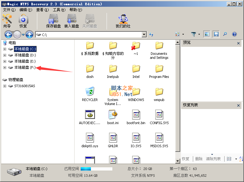Click 保存磁盘 save disk icon
Screen dimensions: 244x182
click(53, 21)
